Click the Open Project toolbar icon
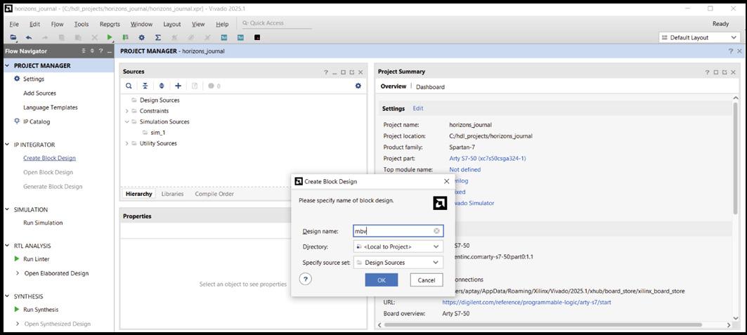 (x=13, y=38)
